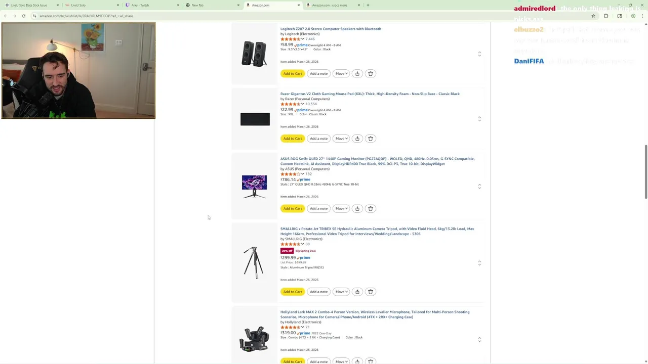Open Logitech speakers product thumbnail
This screenshot has height=364, width=648.
[x=254, y=53]
